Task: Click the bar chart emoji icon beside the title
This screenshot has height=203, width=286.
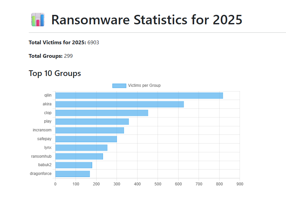Action: pos(38,20)
